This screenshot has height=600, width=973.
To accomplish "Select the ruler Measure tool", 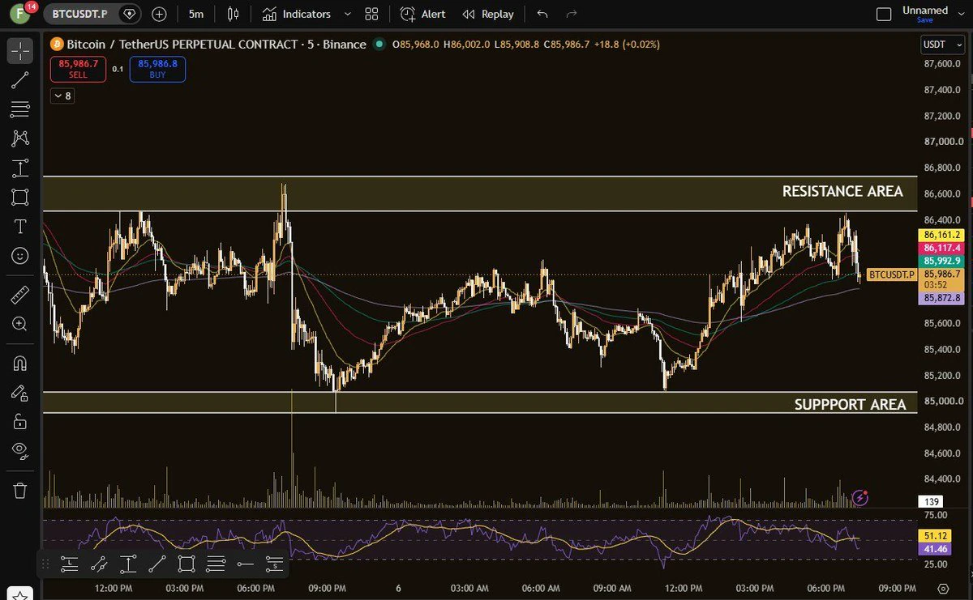I will (x=20, y=295).
